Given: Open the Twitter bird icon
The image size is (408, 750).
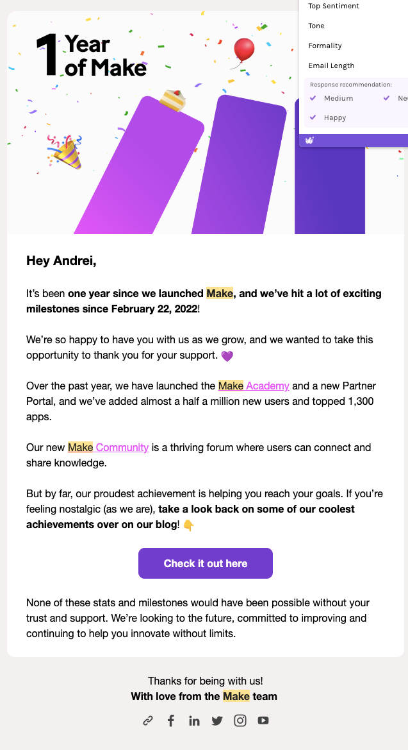Looking at the screenshot, I should 217,721.
